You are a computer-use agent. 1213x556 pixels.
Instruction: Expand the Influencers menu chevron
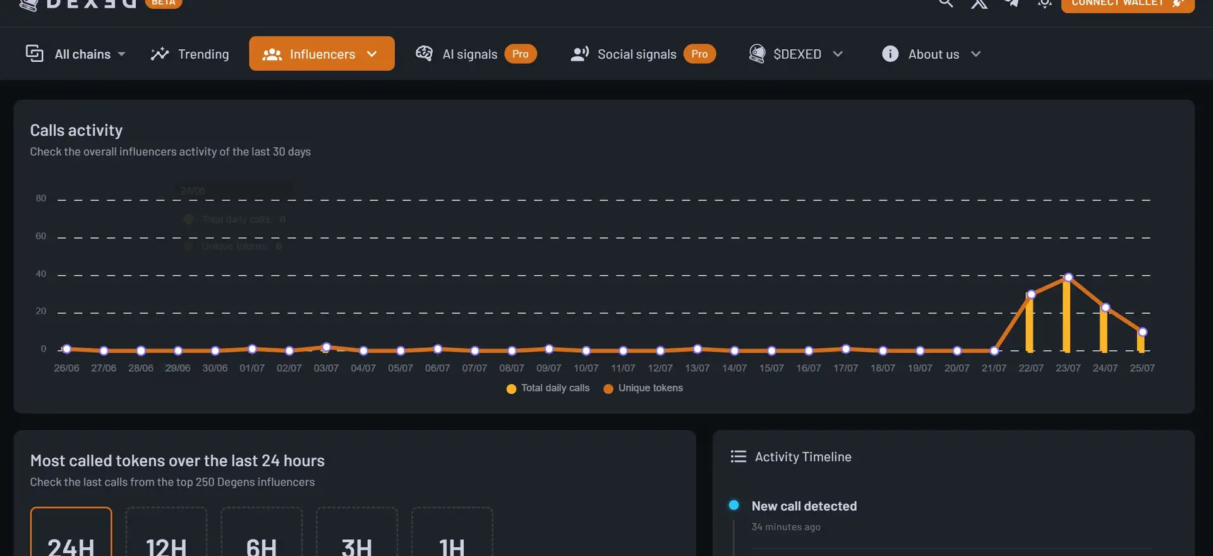pyautogui.click(x=372, y=54)
